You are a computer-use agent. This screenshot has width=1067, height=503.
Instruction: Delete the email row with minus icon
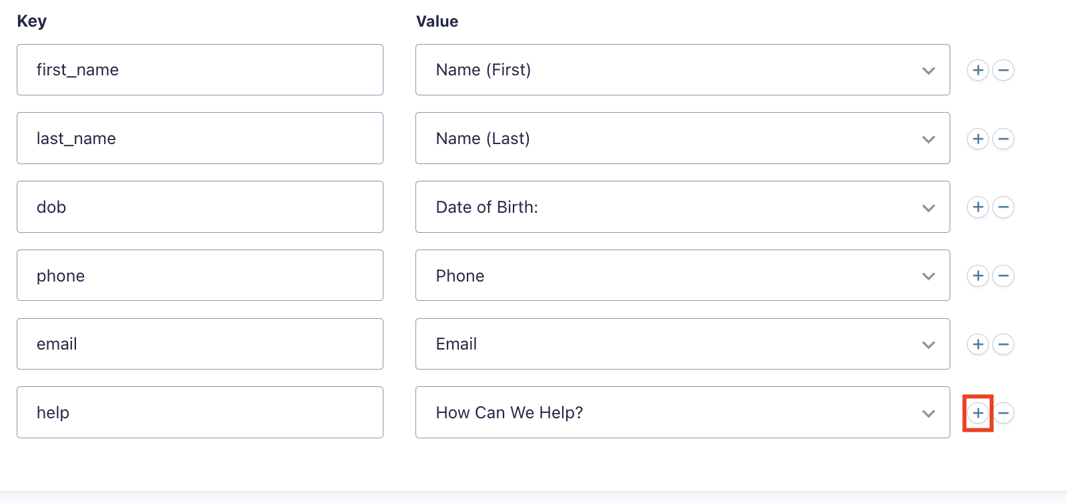point(1004,344)
